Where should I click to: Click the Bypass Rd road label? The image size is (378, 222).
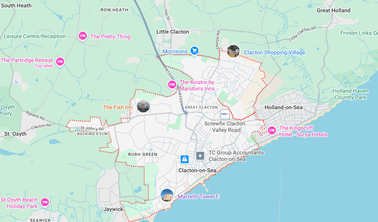(35, 115)
